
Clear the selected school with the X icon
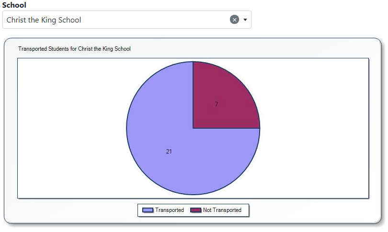coord(234,20)
